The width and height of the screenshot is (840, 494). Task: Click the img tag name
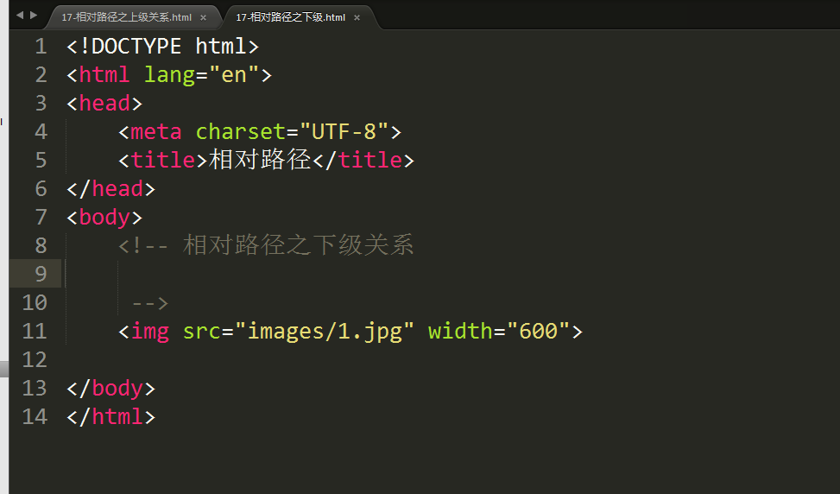pos(150,331)
